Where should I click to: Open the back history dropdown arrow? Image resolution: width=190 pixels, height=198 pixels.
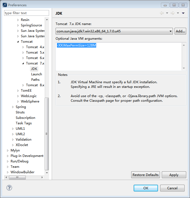point(167,13)
